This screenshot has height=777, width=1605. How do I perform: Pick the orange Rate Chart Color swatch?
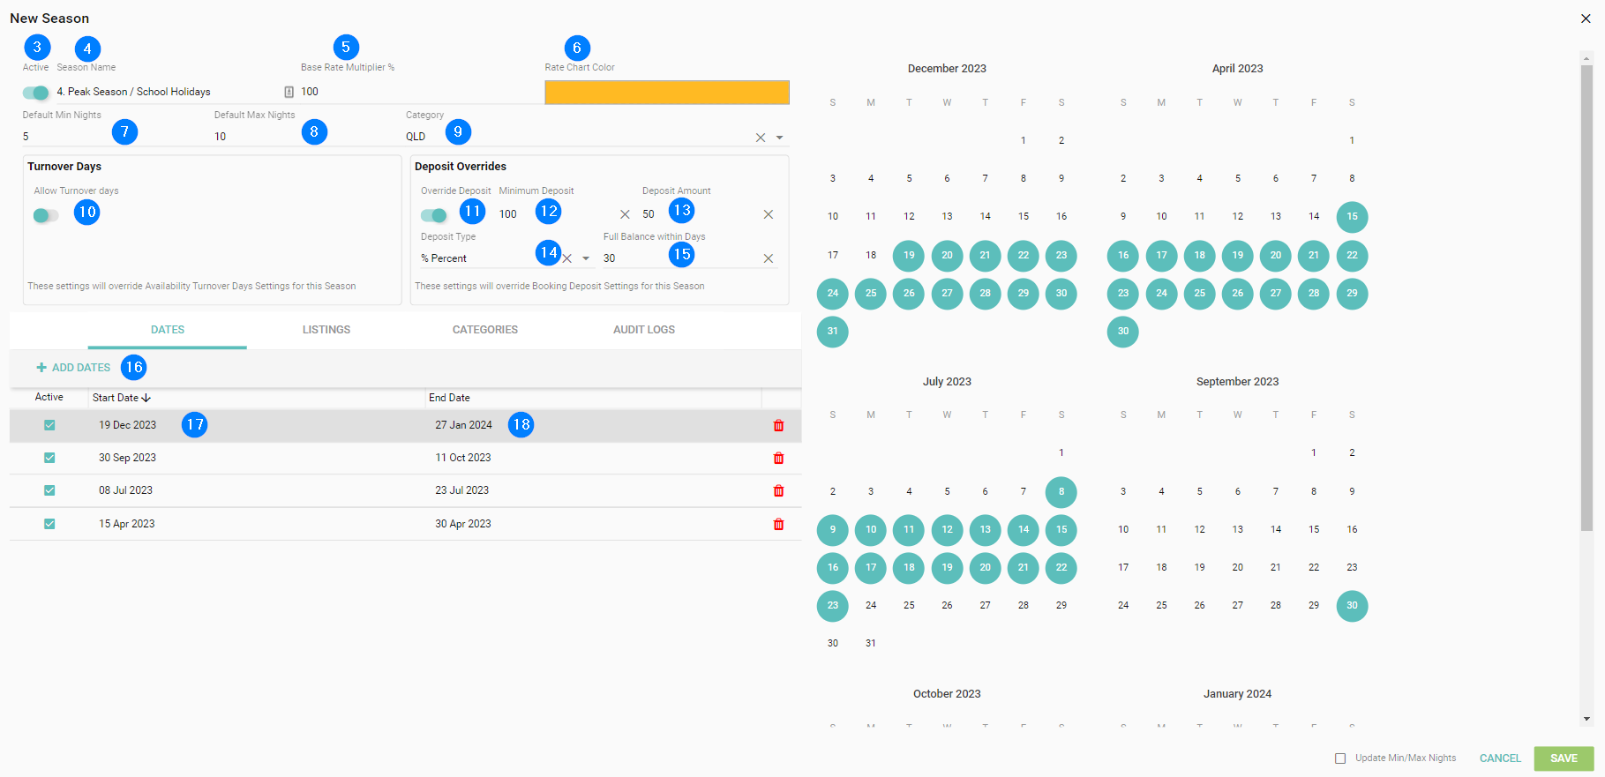point(666,93)
